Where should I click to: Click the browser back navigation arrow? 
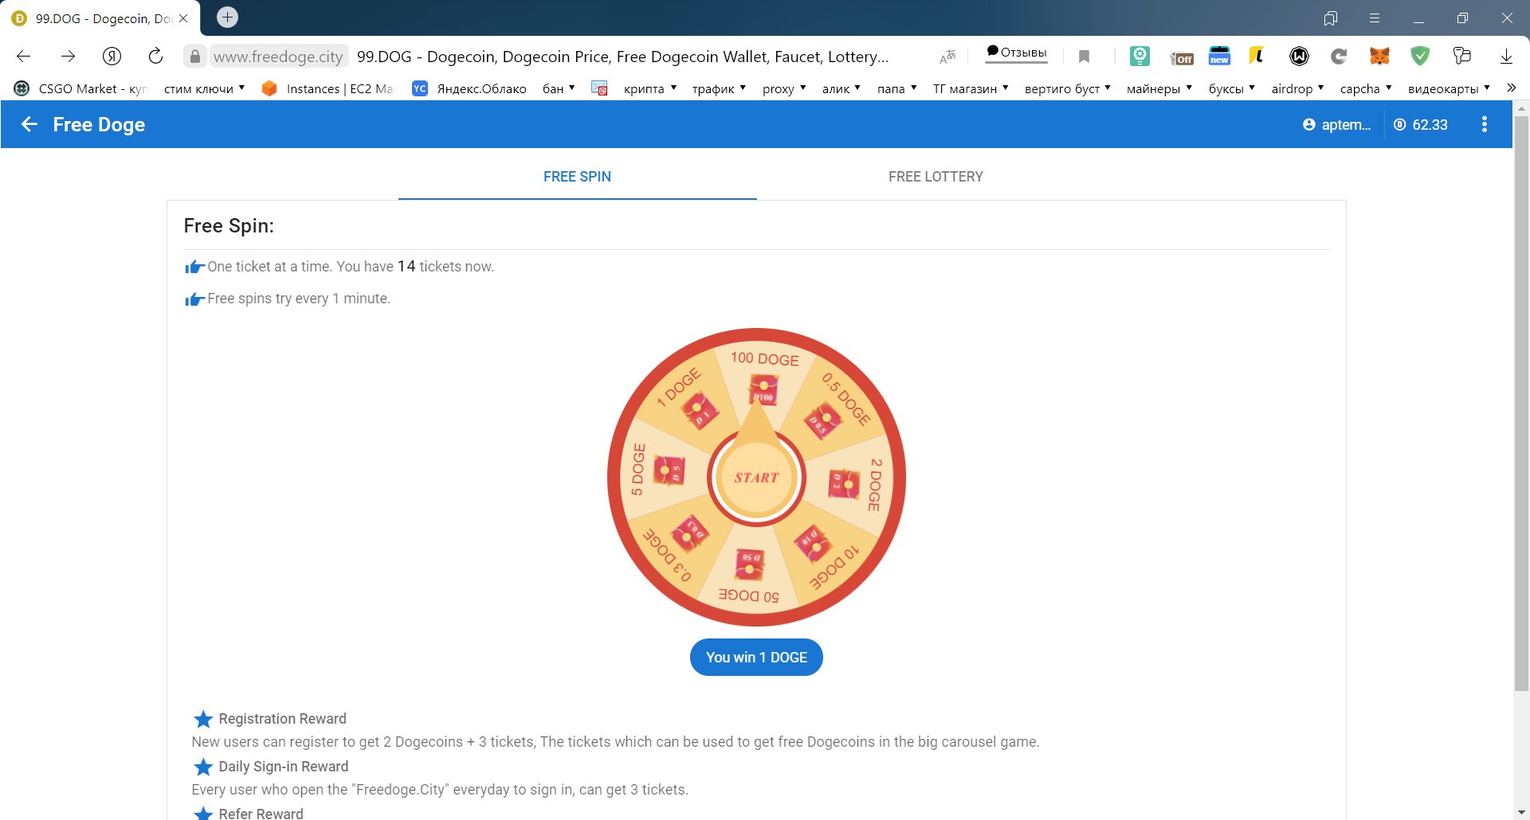coord(24,56)
